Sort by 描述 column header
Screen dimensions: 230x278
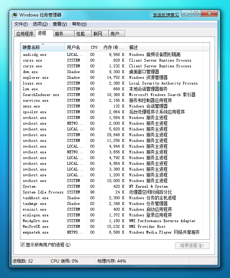[x=165, y=47]
